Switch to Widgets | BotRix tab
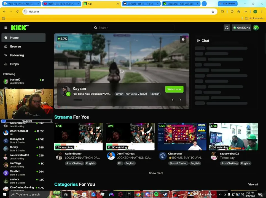 [x=139, y=4]
